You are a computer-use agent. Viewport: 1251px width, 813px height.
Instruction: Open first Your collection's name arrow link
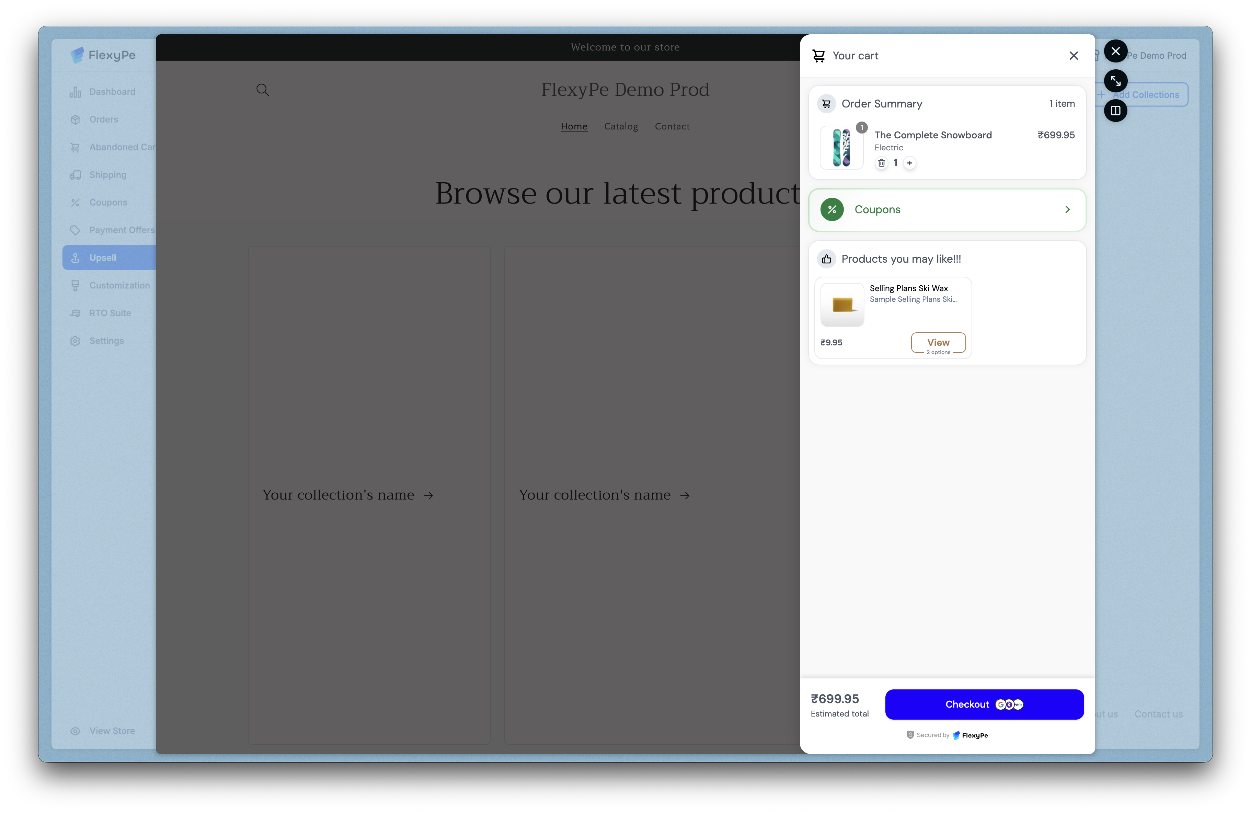[x=347, y=495]
